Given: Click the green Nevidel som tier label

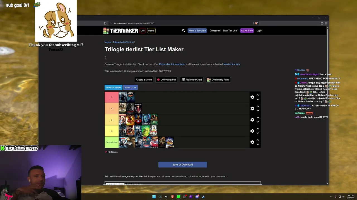Looking at the screenshot, I should 112,142.
